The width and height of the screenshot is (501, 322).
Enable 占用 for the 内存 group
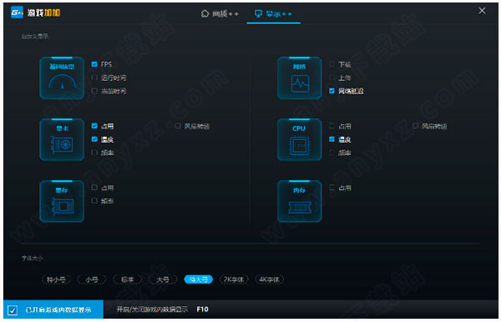[x=331, y=188]
